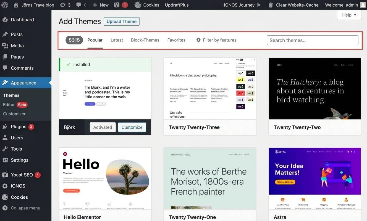This screenshot has width=367, height=221.
Task: Open the Favorites tab
Action: (176, 40)
